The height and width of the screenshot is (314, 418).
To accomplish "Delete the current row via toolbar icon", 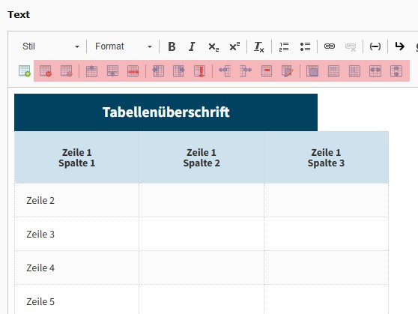I will (x=133, y=71).
